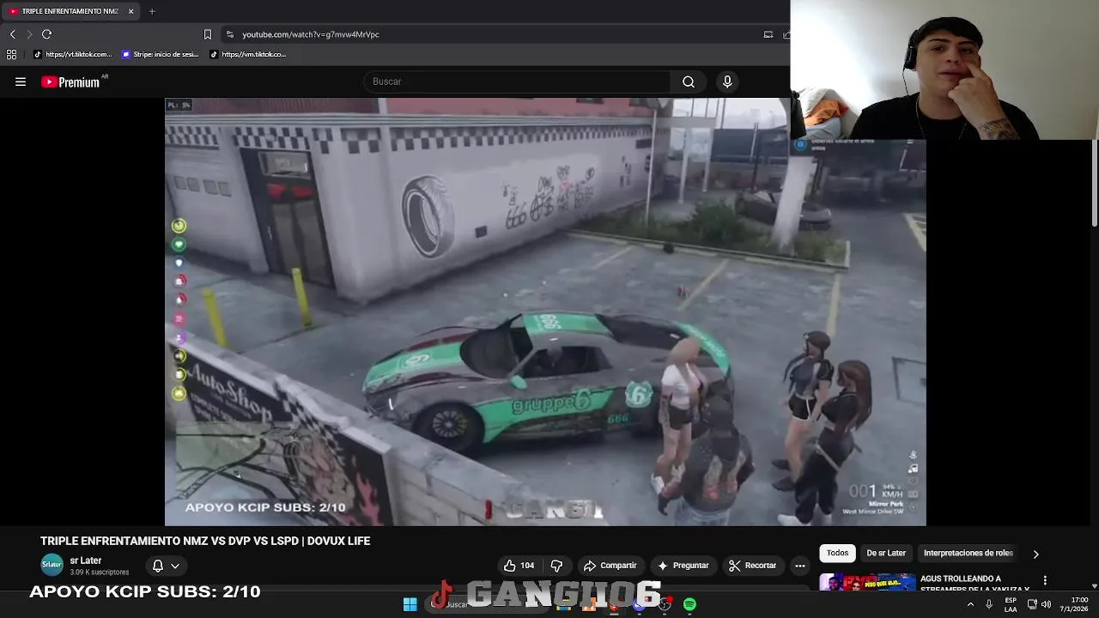This screenshot has height=618, width=1099.
Task: Open volume control in system tray
Action: (1046, 604)
